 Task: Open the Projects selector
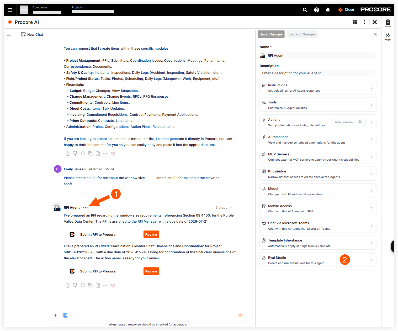click(x=97, y=10)
